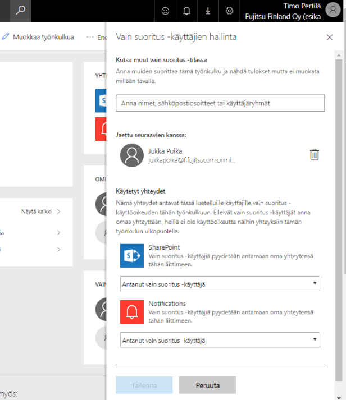The image size is (346, 400).
Task: Click the user profile avatar
Action: point(332,10)
